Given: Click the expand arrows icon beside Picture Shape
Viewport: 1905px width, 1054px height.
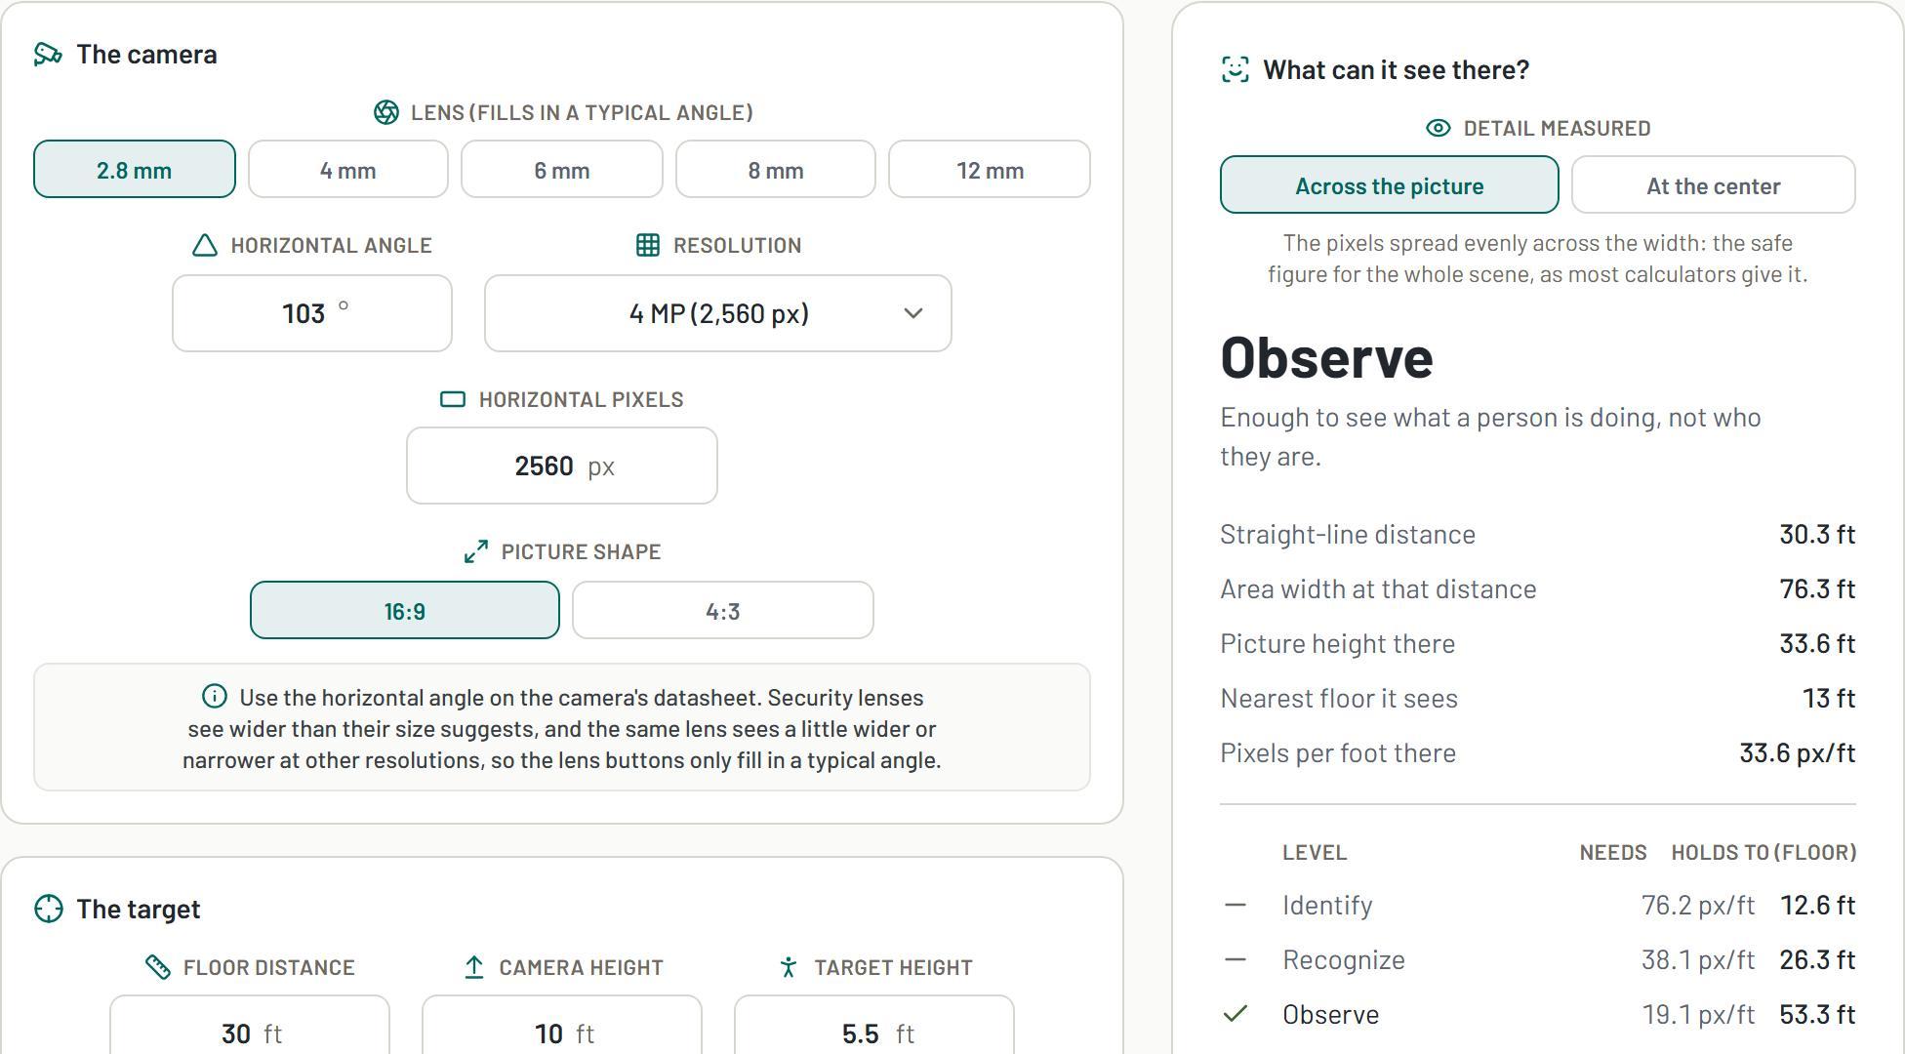Looking at the screenshot, I should (476, 551).
